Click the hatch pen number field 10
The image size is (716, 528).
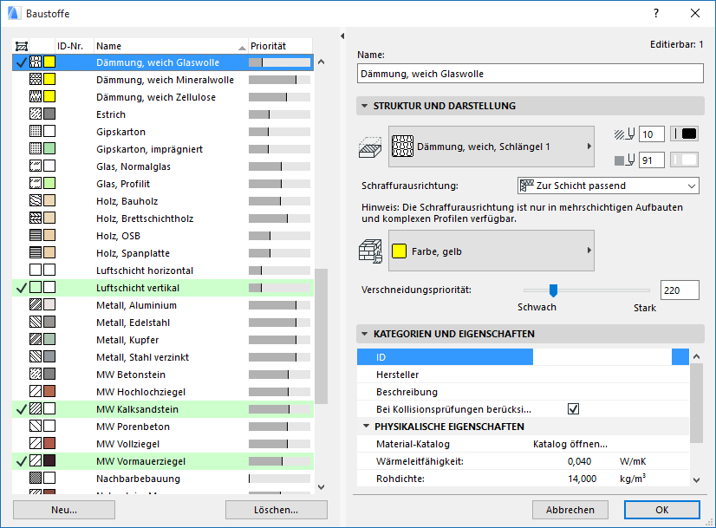pos(651,134)
